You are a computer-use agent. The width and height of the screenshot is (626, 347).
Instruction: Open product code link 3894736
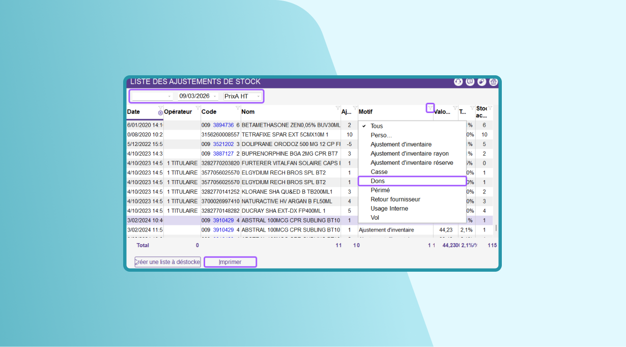(x=223, y=125)
